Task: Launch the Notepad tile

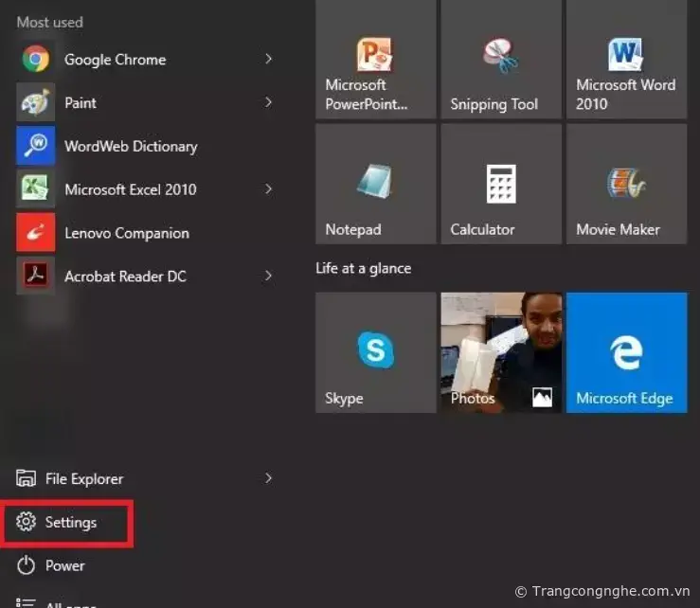Action: click(x=375, y=184)
